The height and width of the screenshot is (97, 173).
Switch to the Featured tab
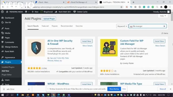coord(45,26)
